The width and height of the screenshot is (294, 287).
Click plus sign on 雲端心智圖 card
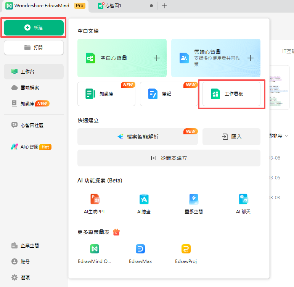pyautogui.click(x=251, y=58)
